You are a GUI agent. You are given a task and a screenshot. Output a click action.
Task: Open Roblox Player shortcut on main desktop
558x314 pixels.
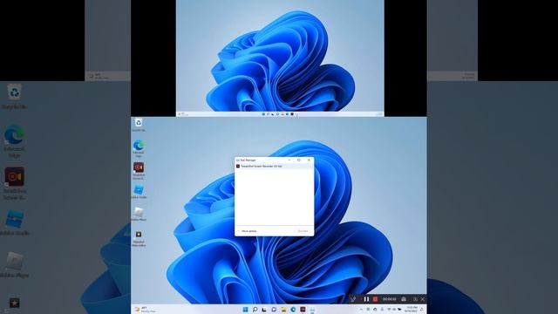139,214
